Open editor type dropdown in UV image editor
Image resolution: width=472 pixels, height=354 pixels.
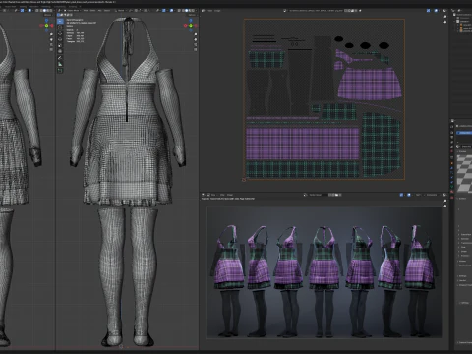(x=204, y=11)
